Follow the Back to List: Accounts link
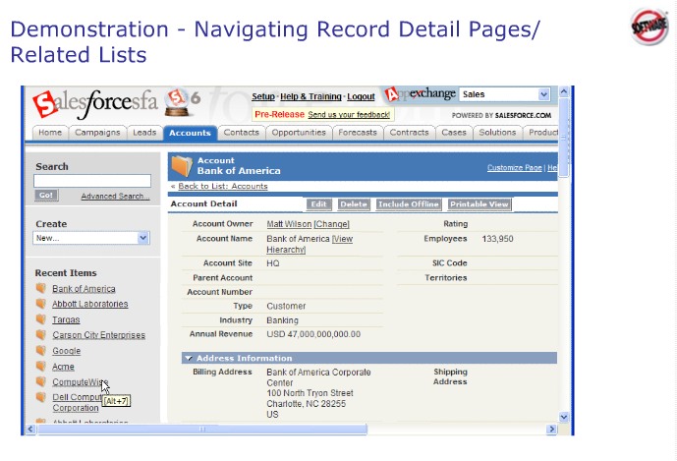The image size is (677, 461). (x=222, y=186)
